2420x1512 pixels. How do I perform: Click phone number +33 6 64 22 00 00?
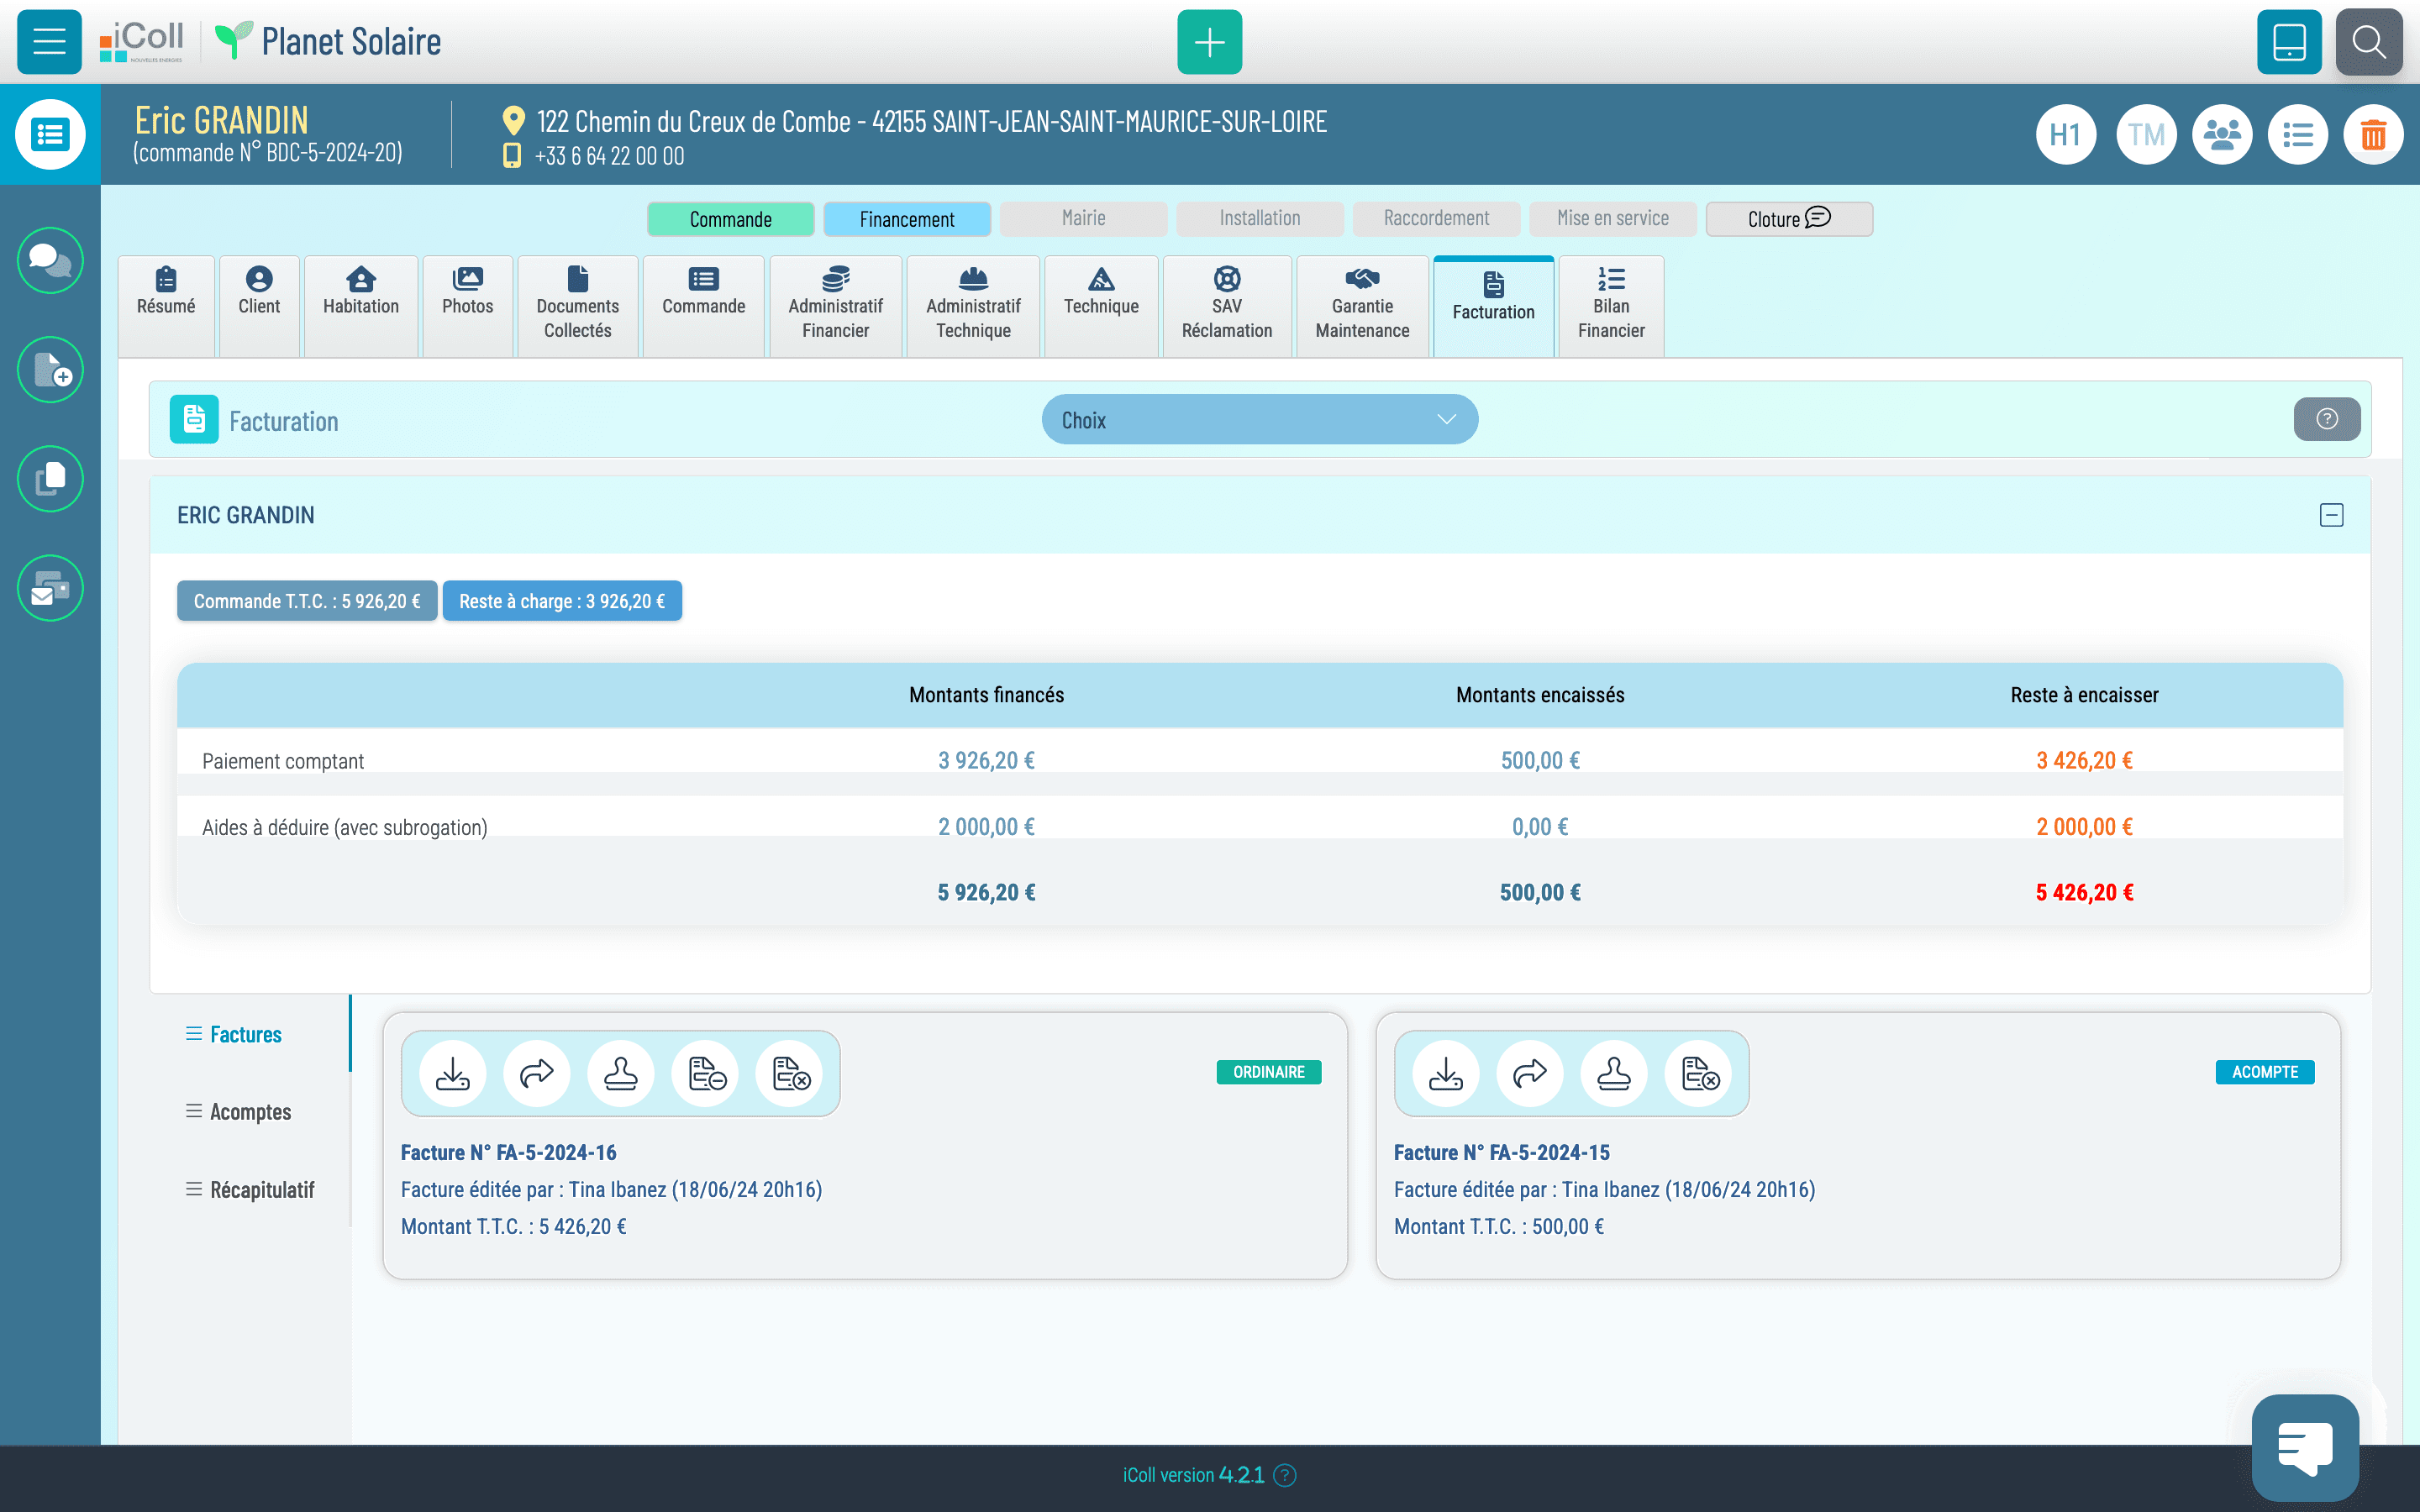click(609, 156)
